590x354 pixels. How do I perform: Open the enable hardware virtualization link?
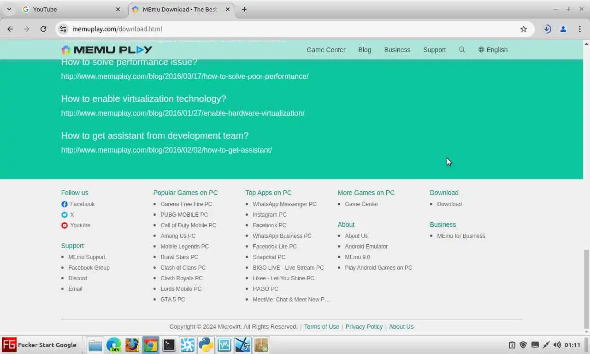coord(183,113)
